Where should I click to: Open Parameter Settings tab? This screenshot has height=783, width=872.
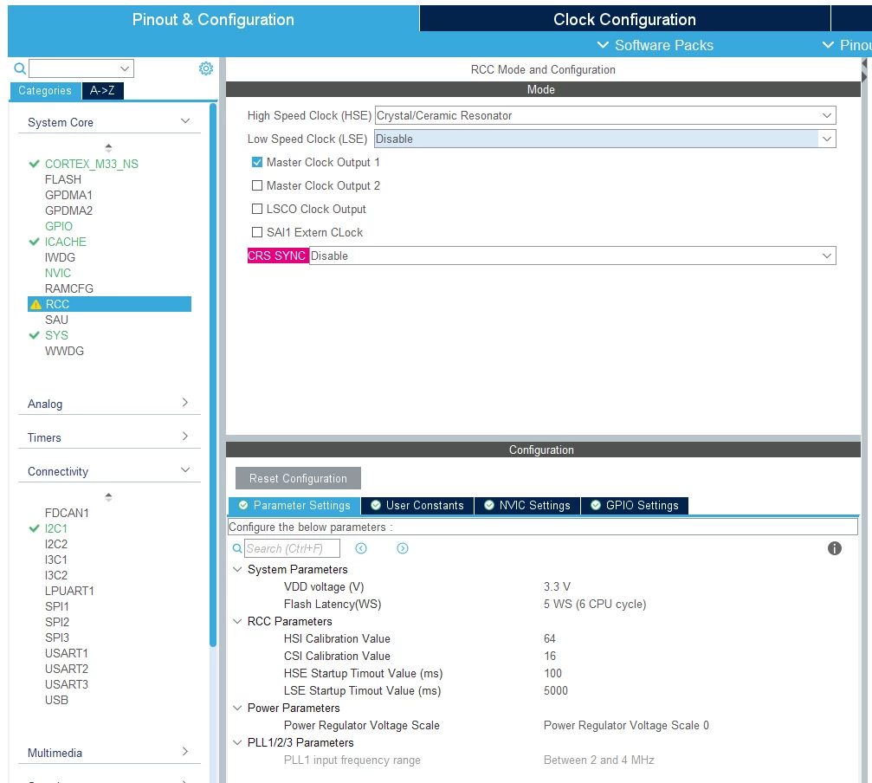click(294, 505)
